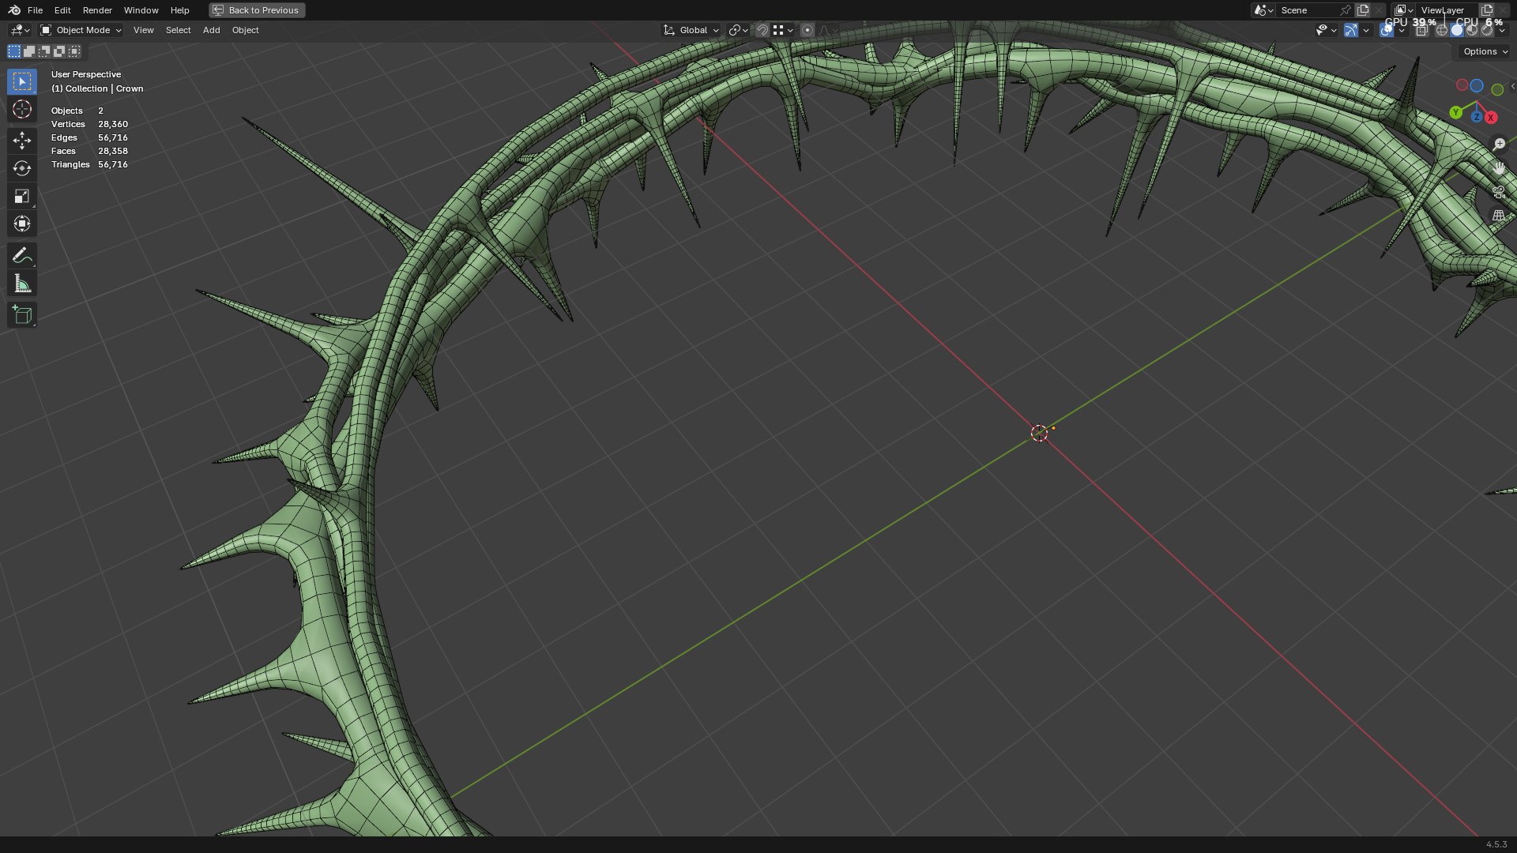Click the ViewLayer name field

[1446, 10]
